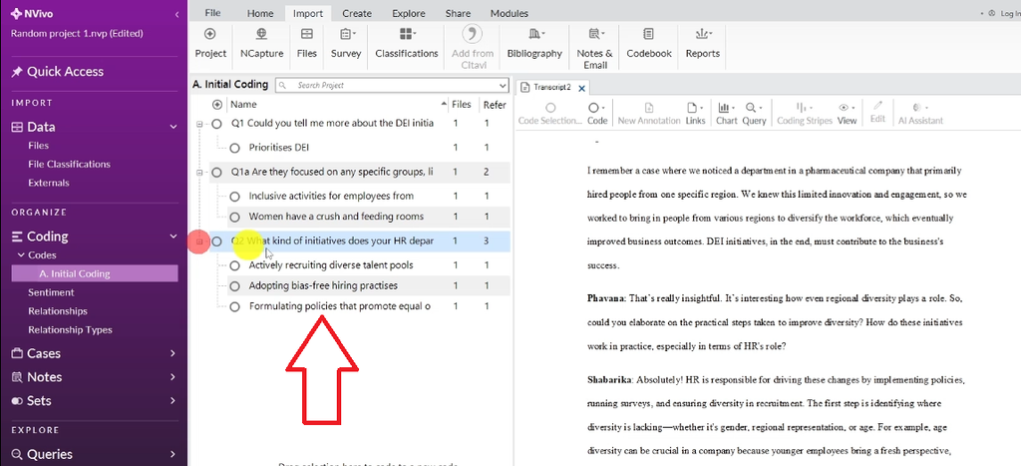Select circle for Prioritises DEI code
The image size is (1021, 466).
pyautogui.click(x=235, y=148)
